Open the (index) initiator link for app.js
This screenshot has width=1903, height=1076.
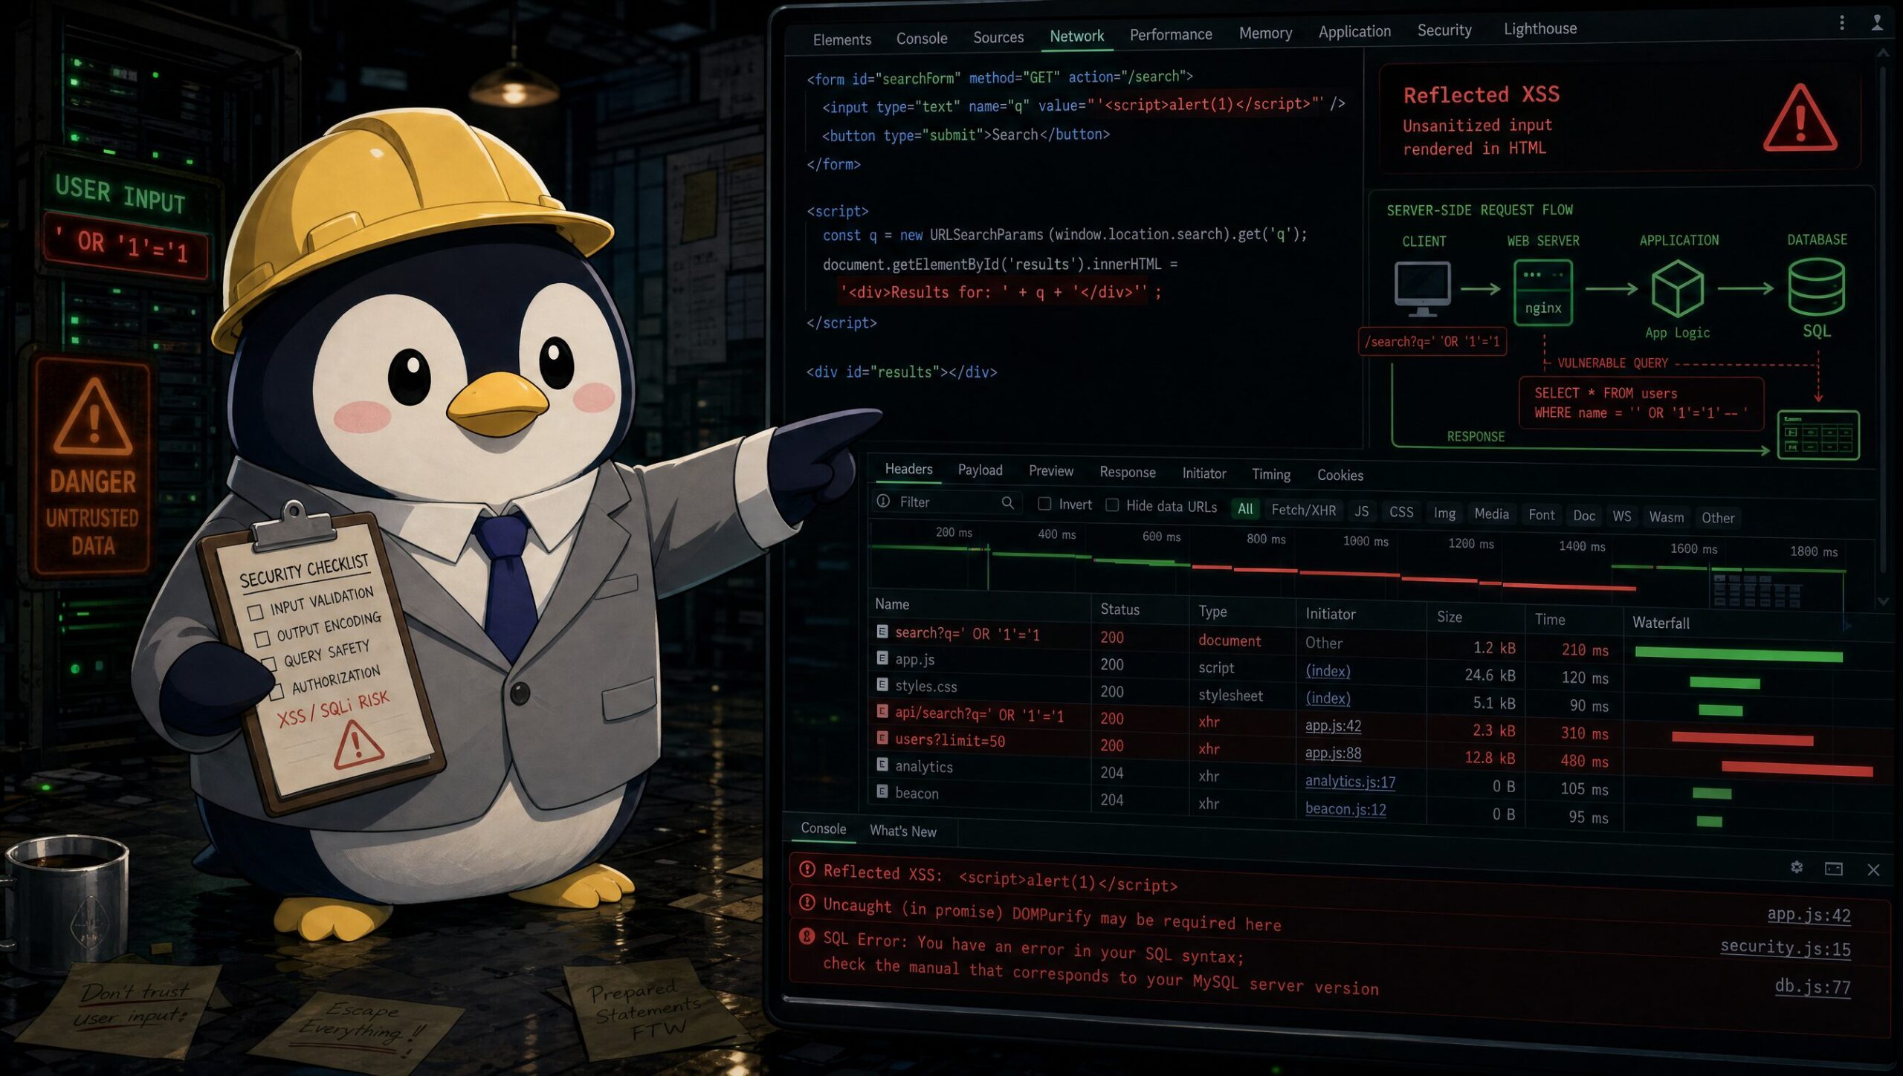1328,670
